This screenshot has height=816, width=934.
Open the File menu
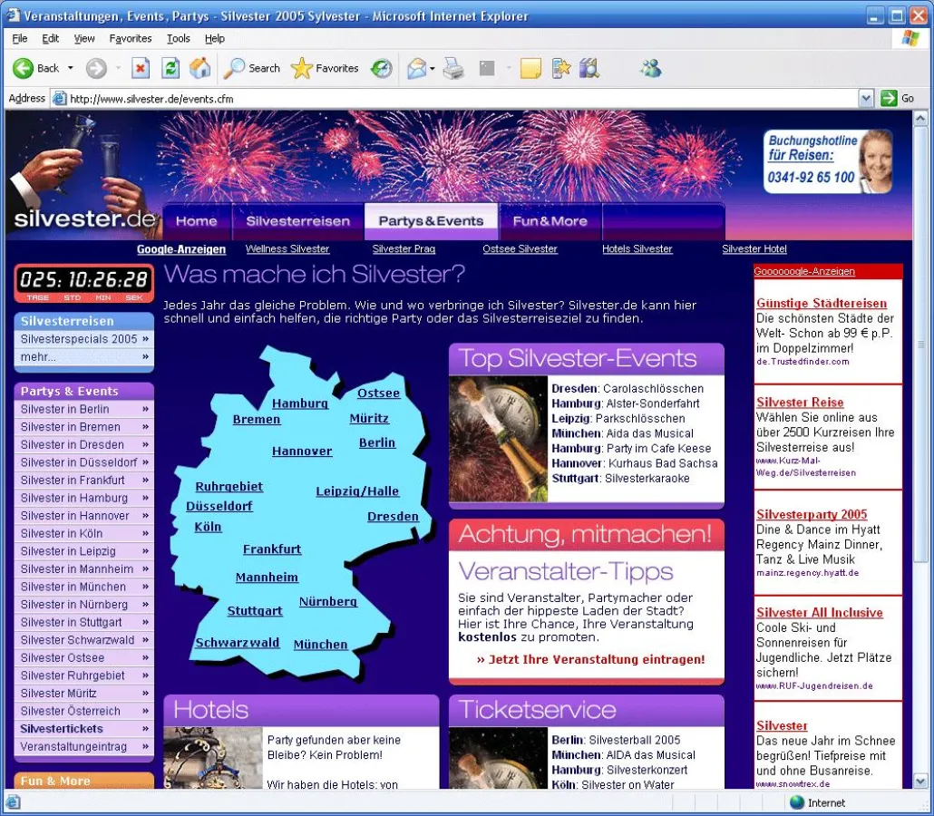pyautogui.click(x=20, y=39)
